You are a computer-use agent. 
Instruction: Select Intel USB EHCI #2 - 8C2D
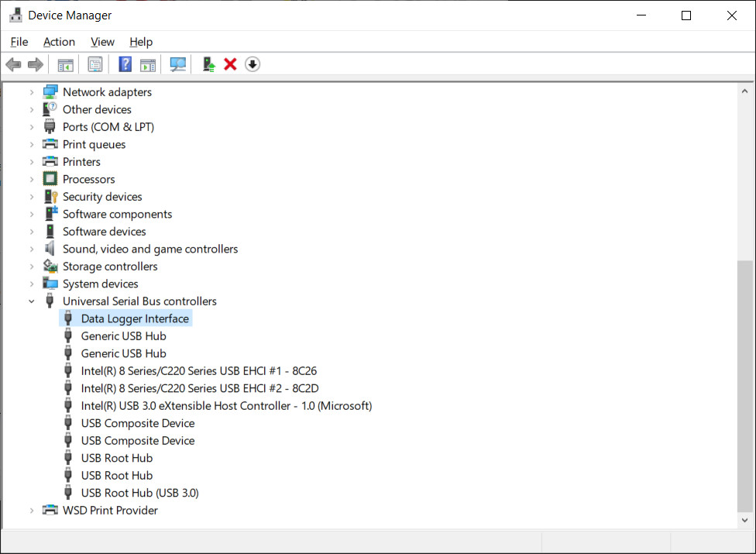[200, 388]
